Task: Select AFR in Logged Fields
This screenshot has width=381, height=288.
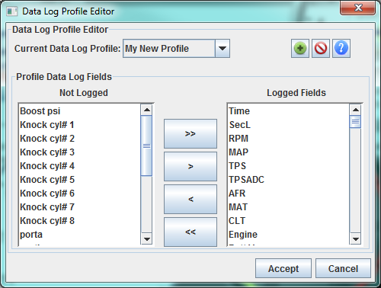Action: click(x=289, y=194)
